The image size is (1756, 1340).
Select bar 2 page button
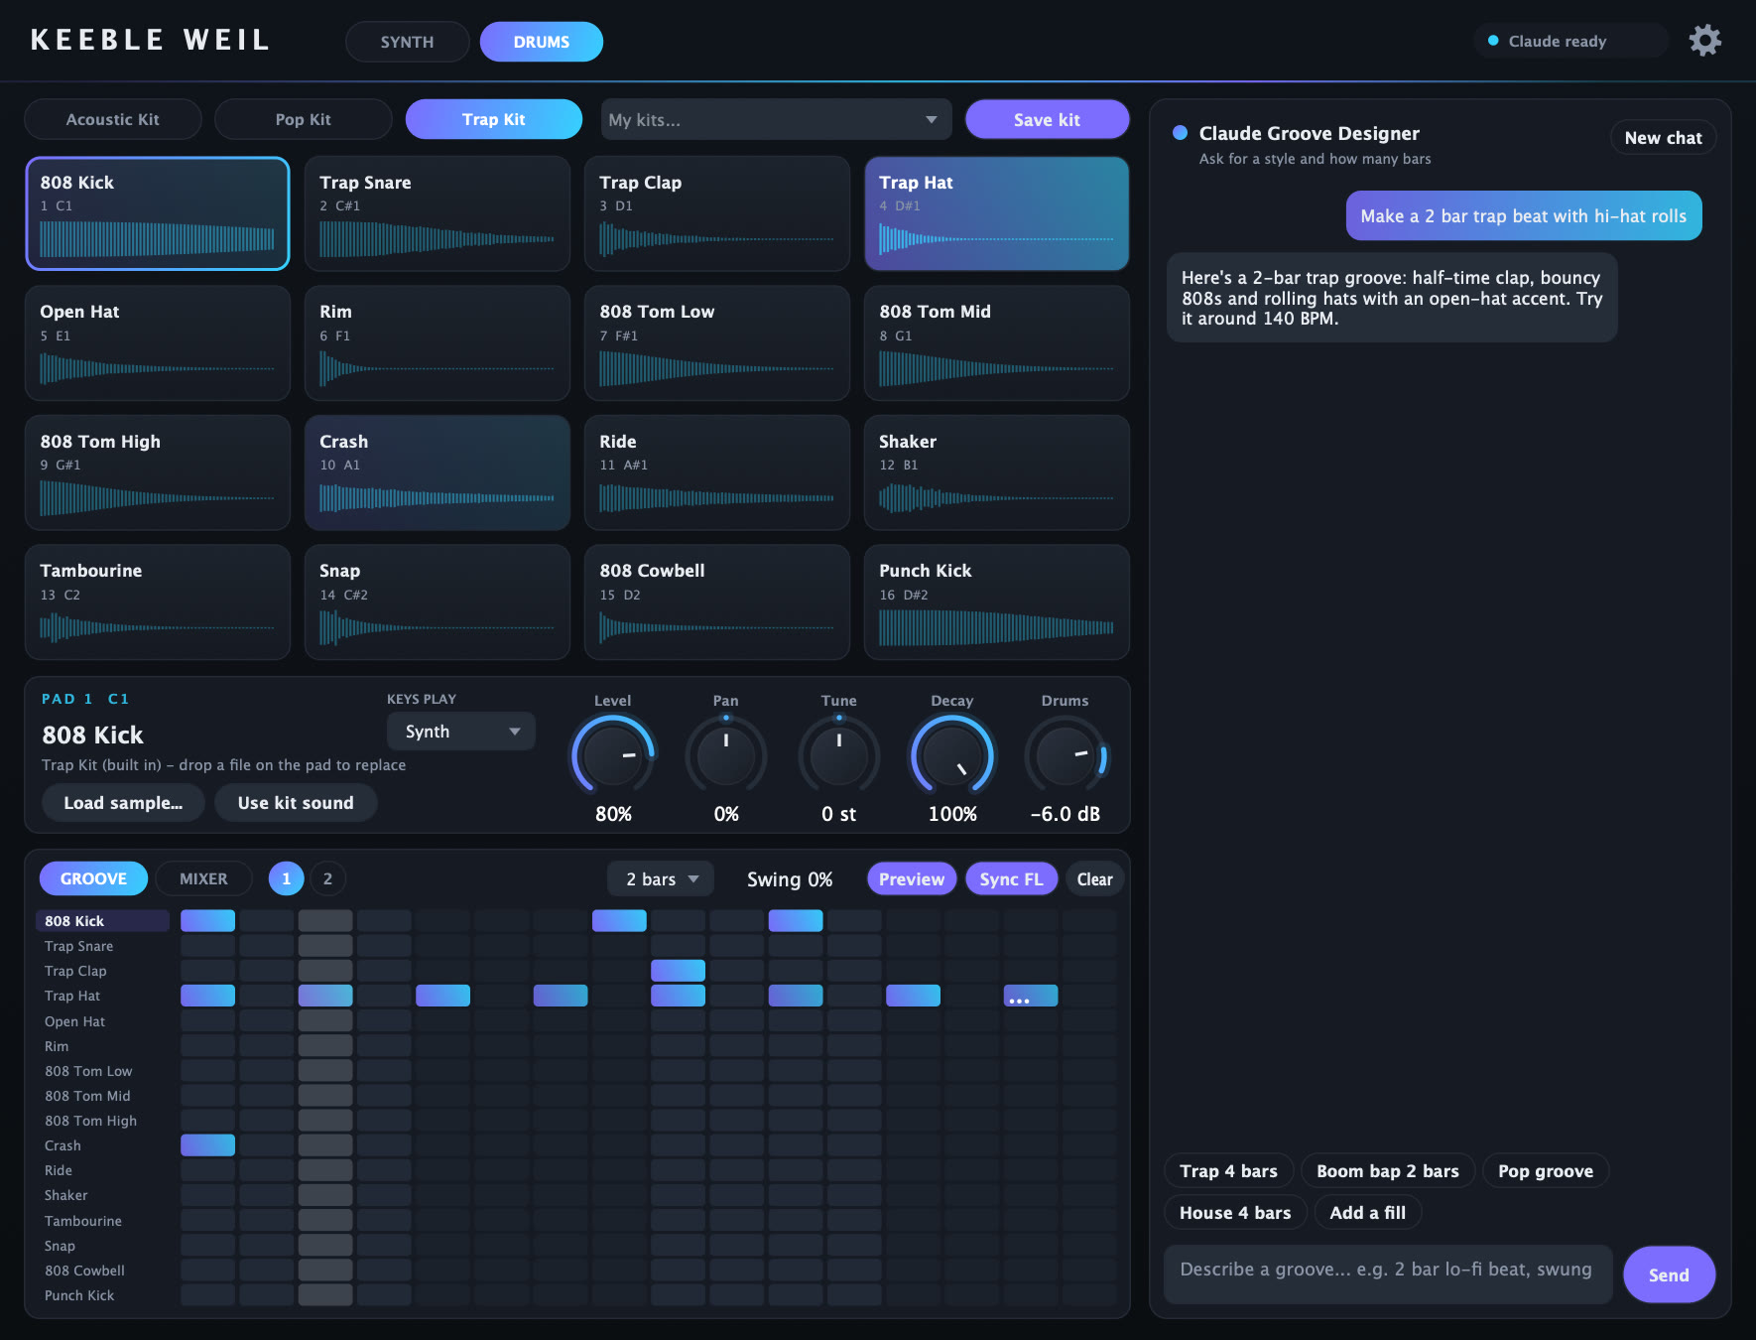[x=327, y=878]
